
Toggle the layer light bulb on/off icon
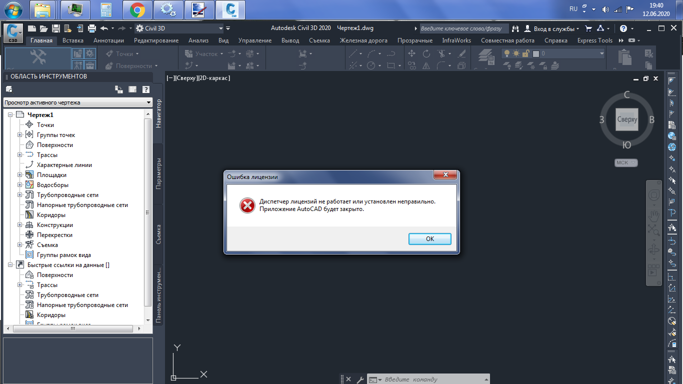[506, 53]
